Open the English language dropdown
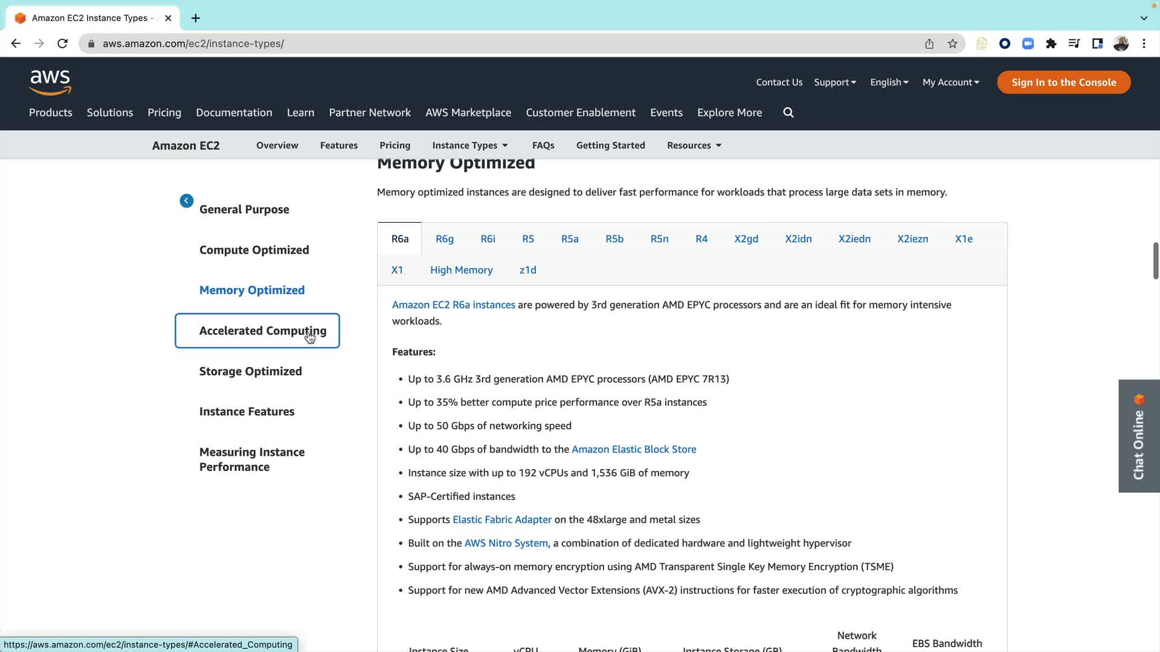This screenshot has width=1160, height=652. pyautogui.click(x=889, y=82)
